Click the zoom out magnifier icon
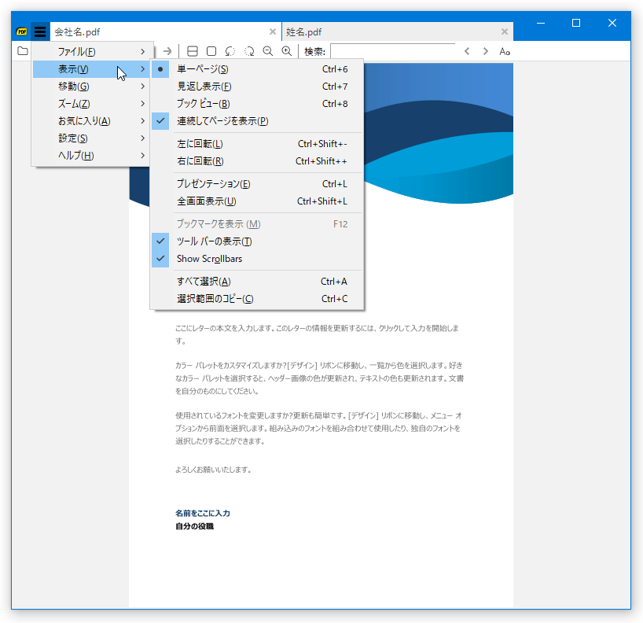The image size is (643, 623). [268, 51]
